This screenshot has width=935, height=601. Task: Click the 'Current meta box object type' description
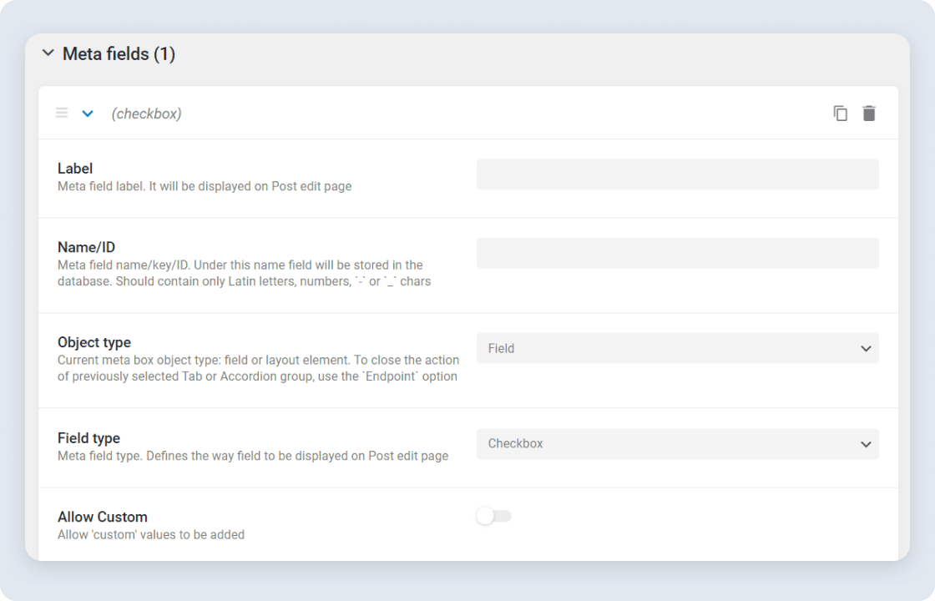click(x=258, y=368)
